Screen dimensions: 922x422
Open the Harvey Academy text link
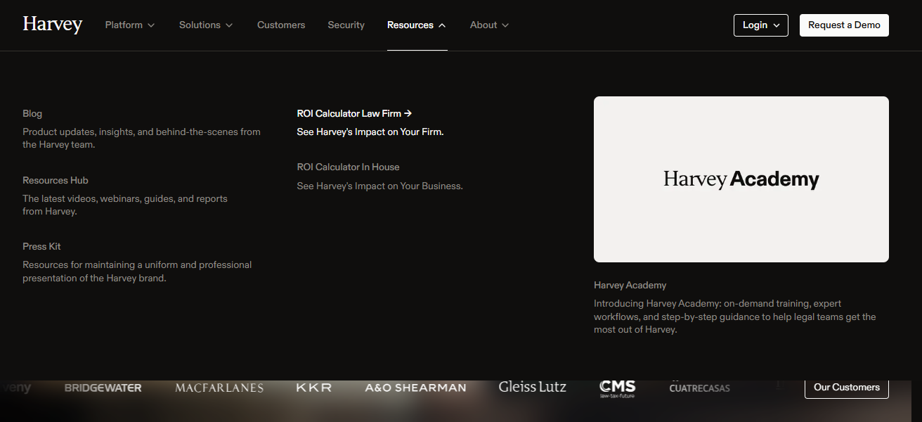(630, 285)
